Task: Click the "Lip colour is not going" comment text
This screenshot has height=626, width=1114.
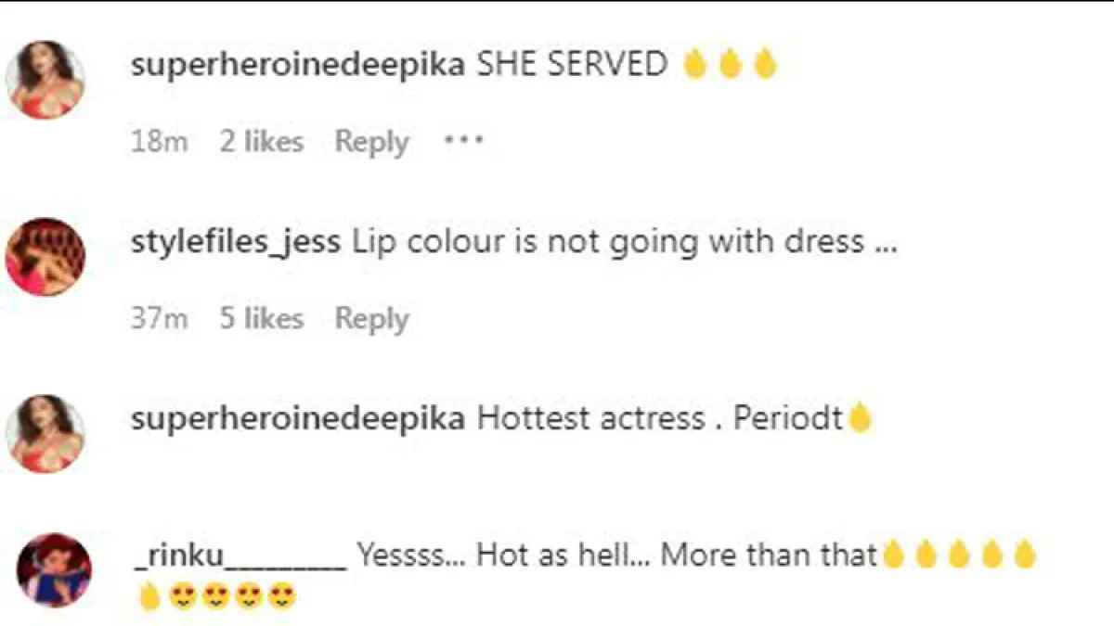Action: tap(624, 242)
